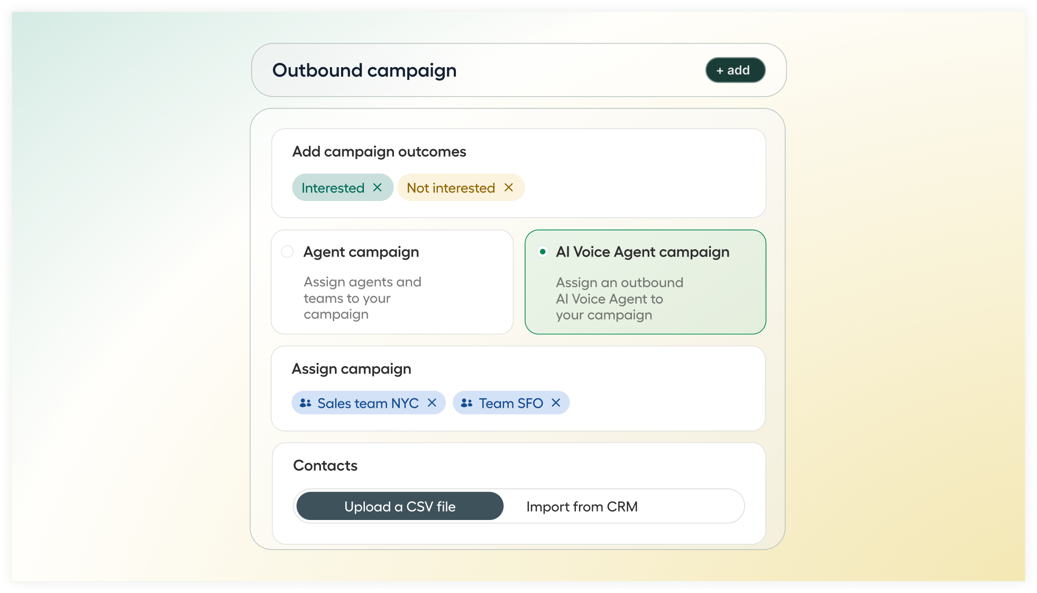The image size is (1037, 593).
Task: Select the AI Voice Agent campaign radio
Action: click(x=543, y=252)
